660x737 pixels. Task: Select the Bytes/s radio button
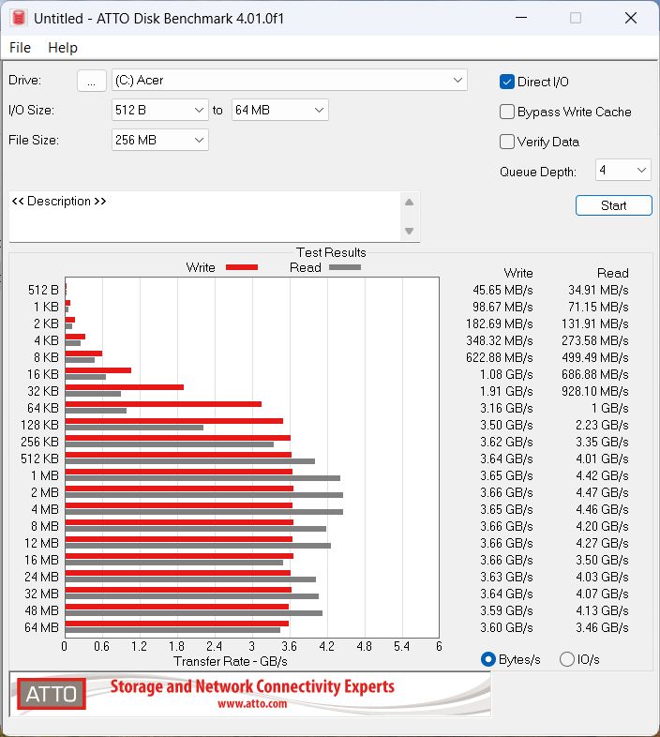tap(488, 659)
